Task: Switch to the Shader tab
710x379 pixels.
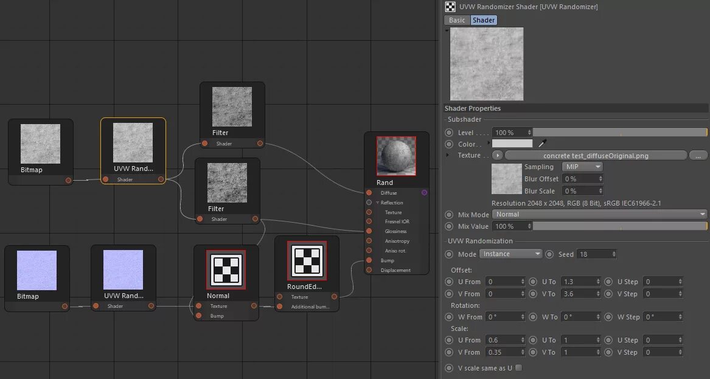Action: pyautogui.click(x=484, y=20)
